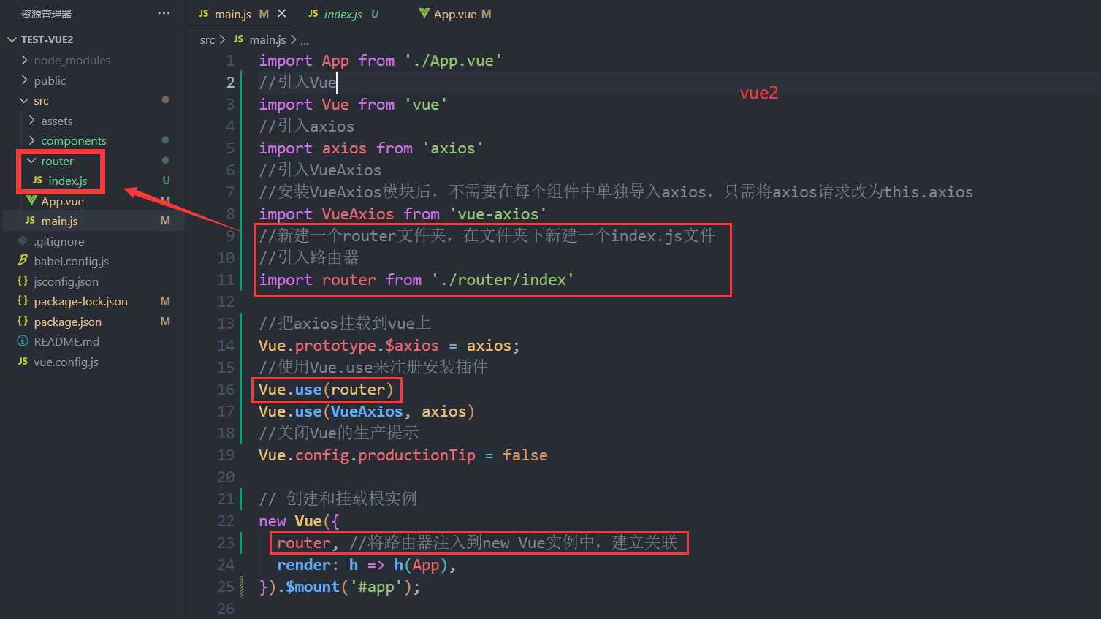Image resolution: width=1101 pixels, height=619 pixels.
Task: Switch to the App.vue editor tab
Action: tap(454, 14)
